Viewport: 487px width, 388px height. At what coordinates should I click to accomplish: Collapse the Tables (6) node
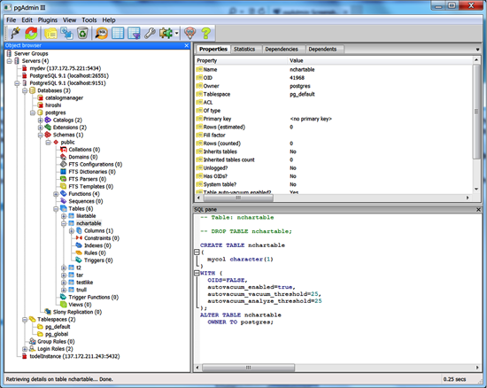[56, 209]
